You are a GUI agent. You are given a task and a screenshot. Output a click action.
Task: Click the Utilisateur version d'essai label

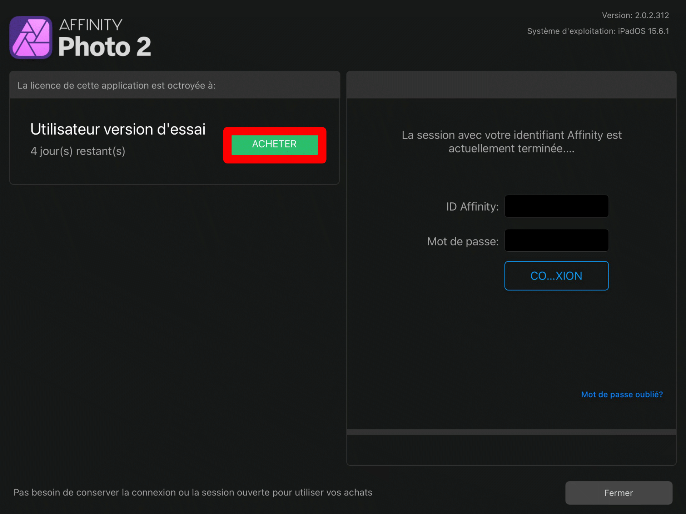pyautogui.click(x=118, y=129)
